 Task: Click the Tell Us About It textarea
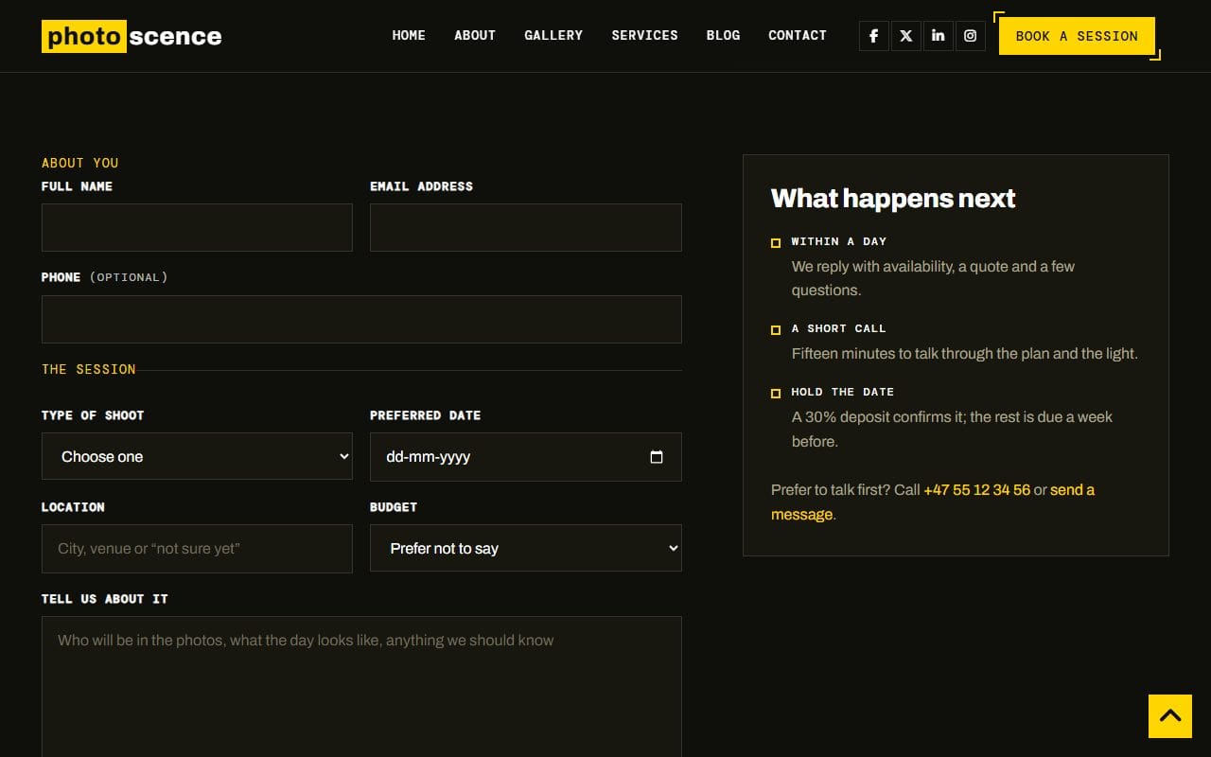[x=361, y=686]
